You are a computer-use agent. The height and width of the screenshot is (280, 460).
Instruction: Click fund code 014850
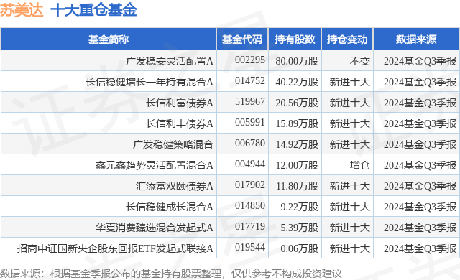[250, 205]
